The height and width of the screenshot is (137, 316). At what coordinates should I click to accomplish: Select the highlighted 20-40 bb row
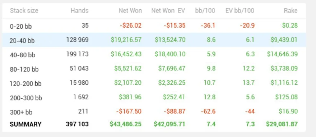(x=154, y=40)
